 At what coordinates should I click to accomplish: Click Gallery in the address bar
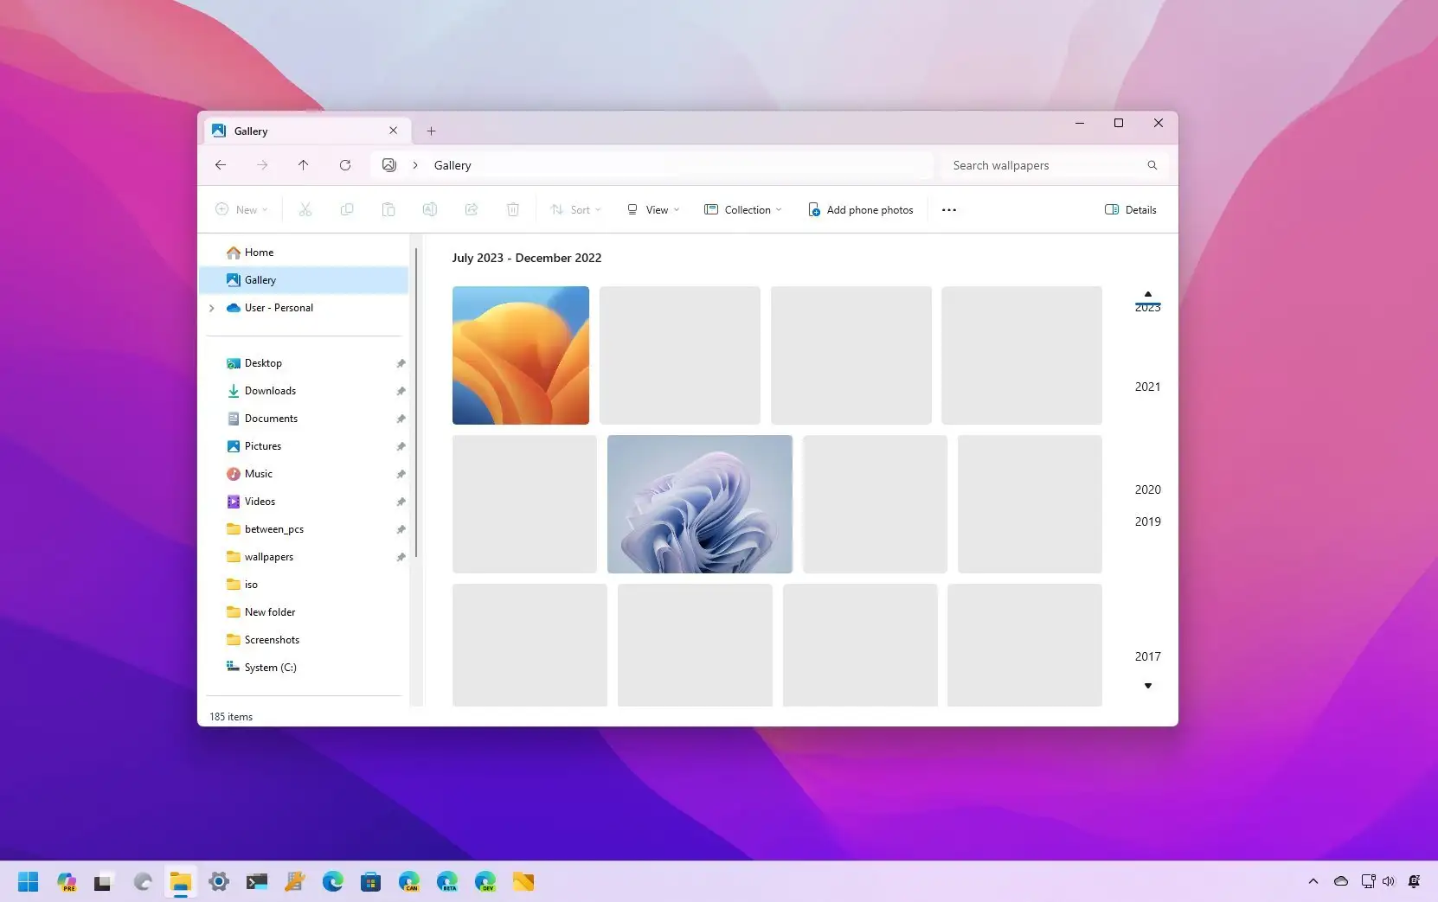coord(453,165)
